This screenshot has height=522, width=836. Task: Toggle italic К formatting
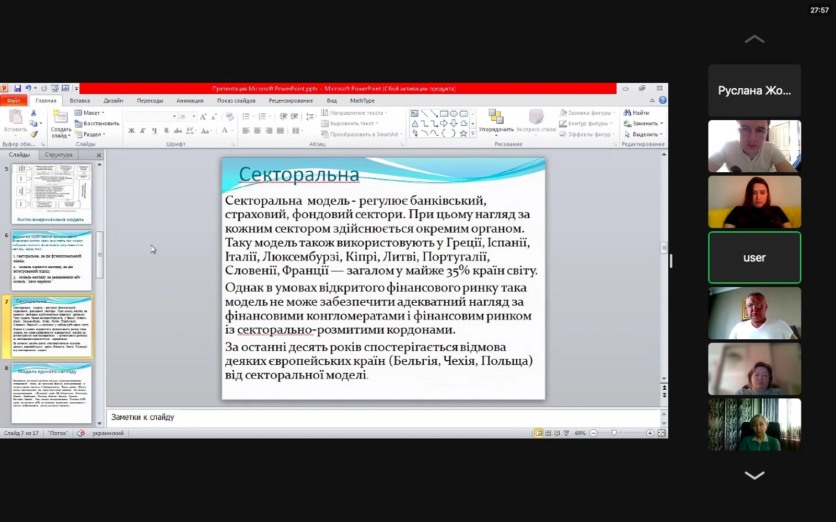(x=143, y=131)
